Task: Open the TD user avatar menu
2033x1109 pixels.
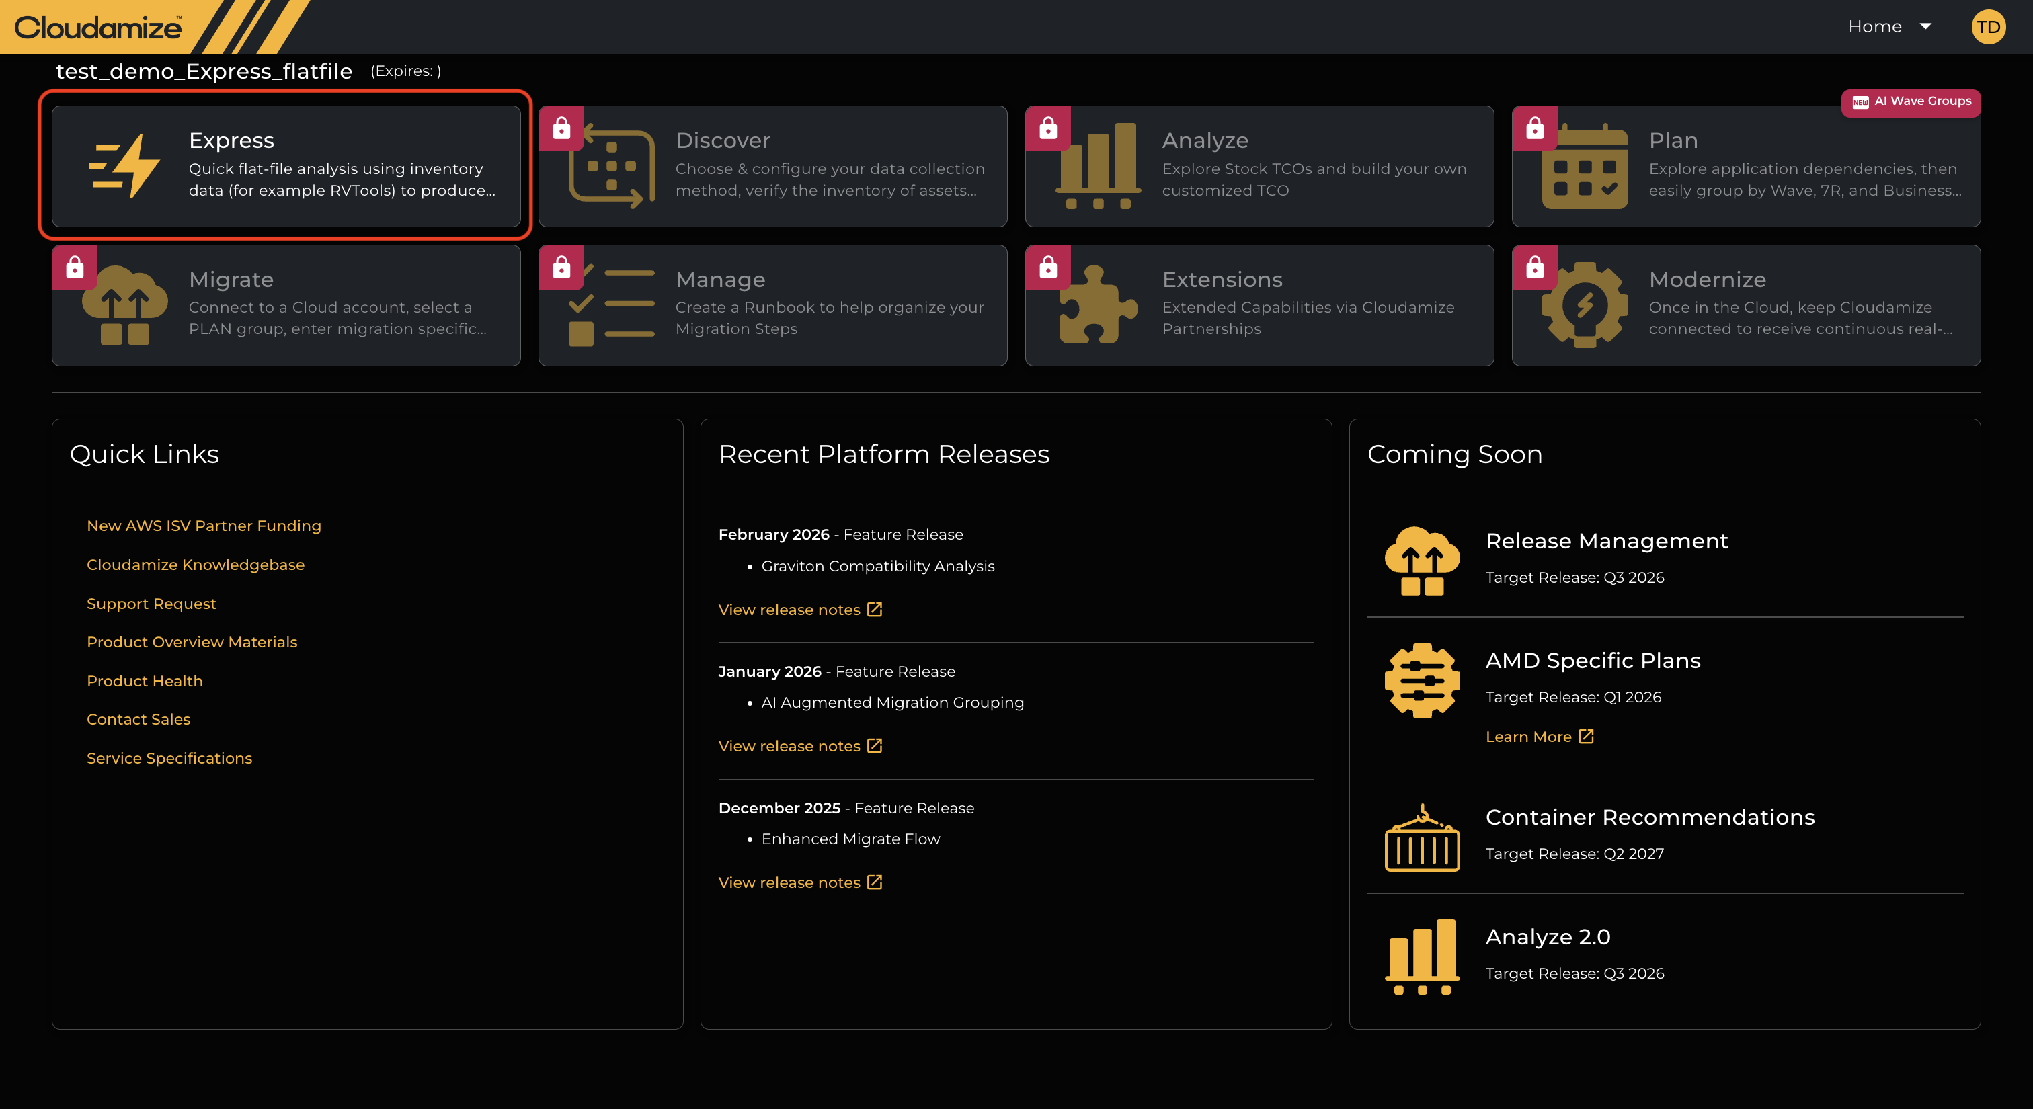Action: (1987, 27)
